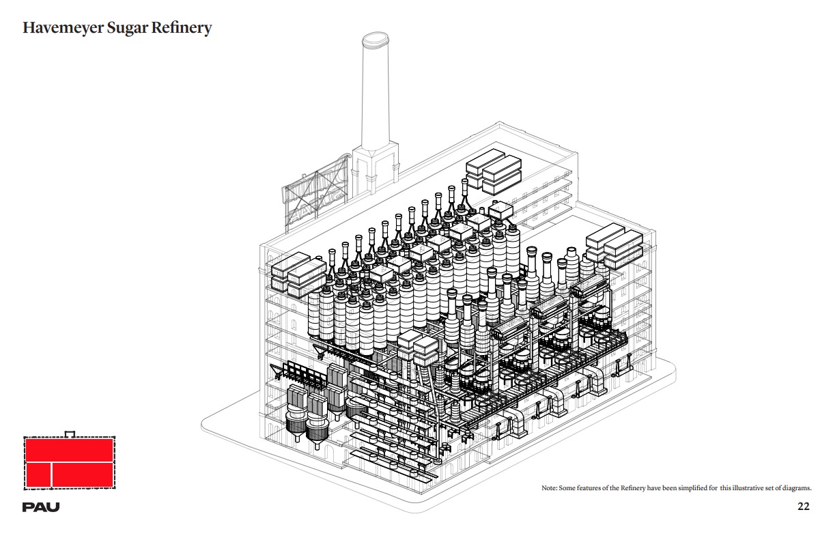Select the red key-plan site diagram
Screen dimensions: 833x538
[x=70, y=463]
